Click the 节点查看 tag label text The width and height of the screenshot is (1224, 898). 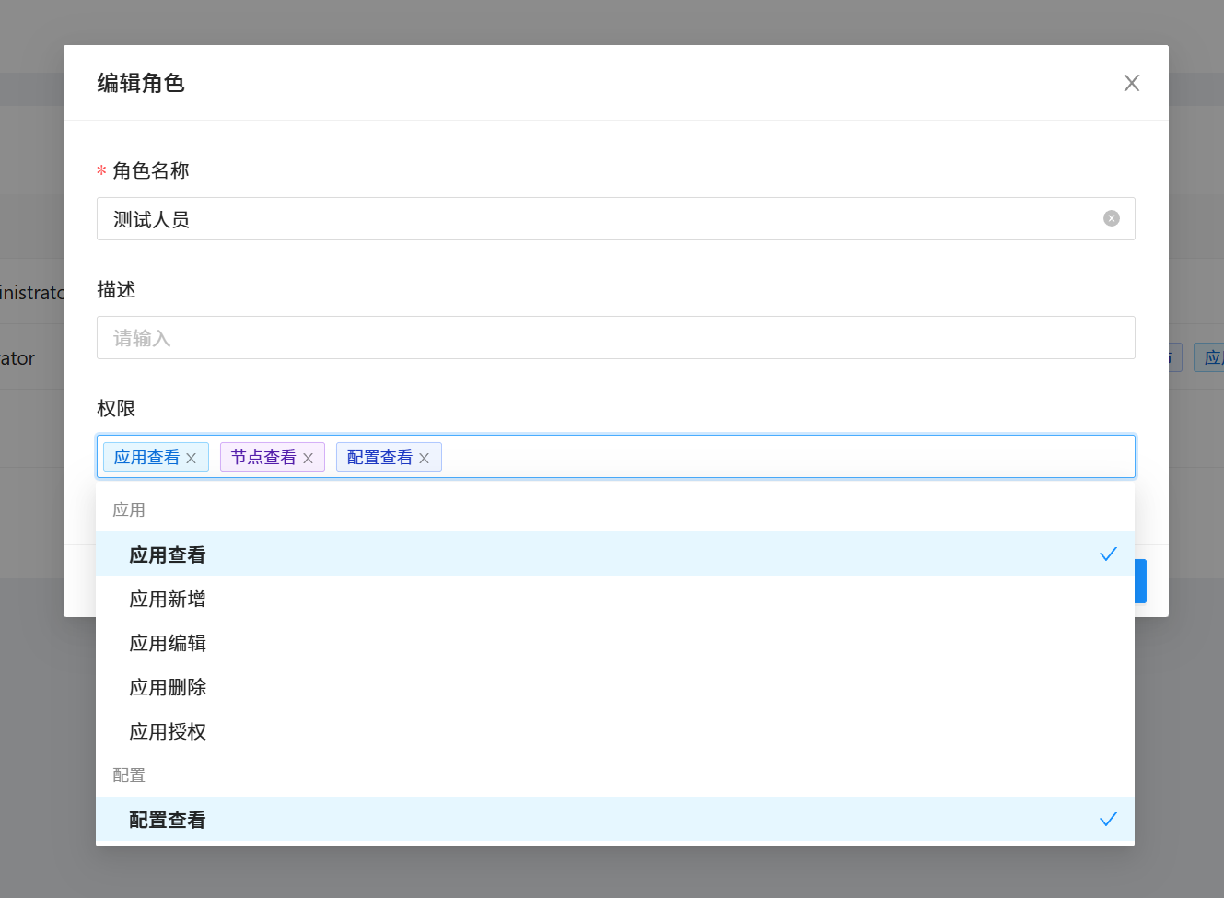(x=263, y=458)
